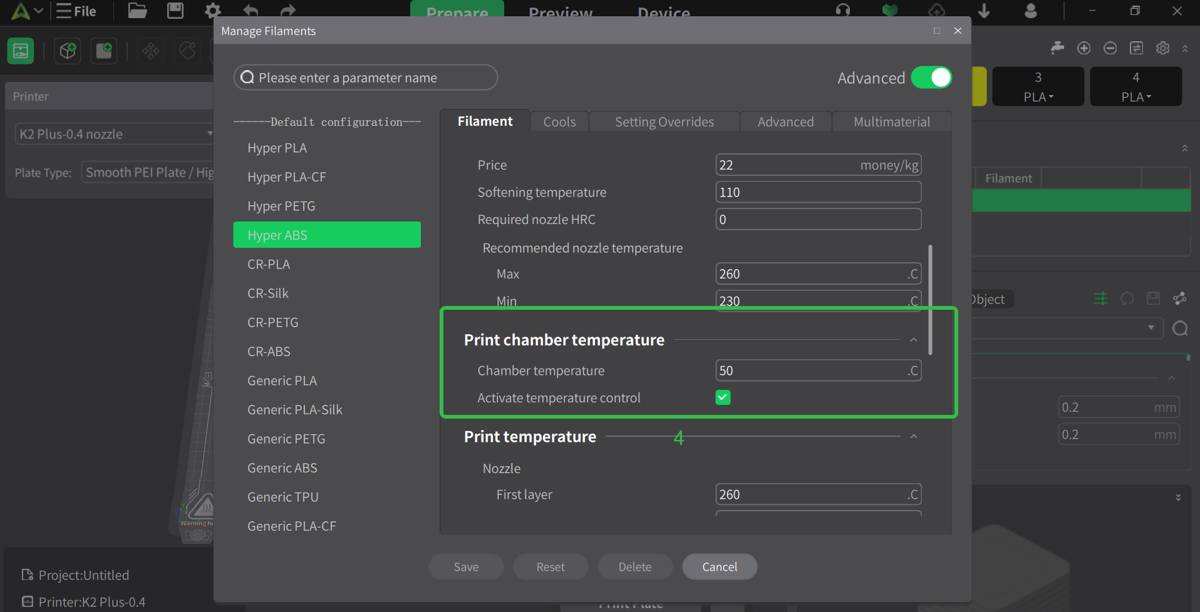1200x612 pixels.
Task: Redo the last action
Action: click(287, 11)
